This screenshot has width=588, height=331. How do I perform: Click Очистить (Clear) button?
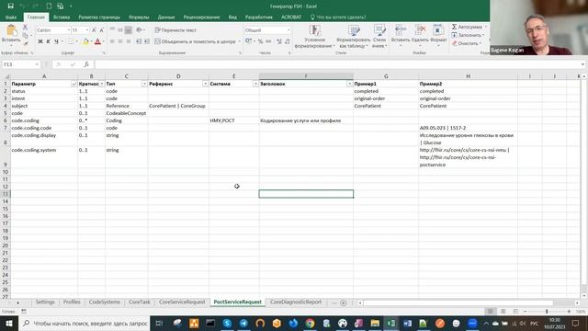pyautogui.click(x=466, y=43)
